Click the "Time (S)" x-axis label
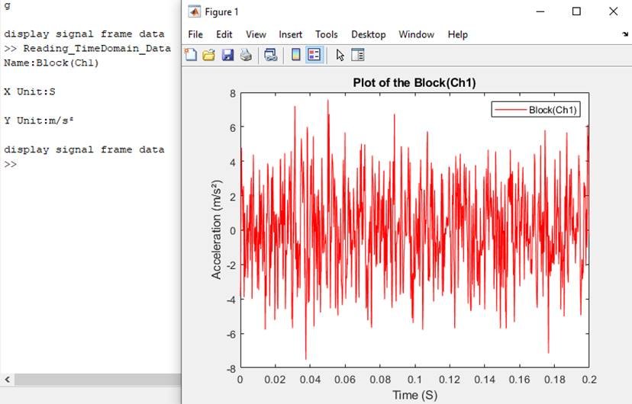Screen dimensions: 632x404 414,395
